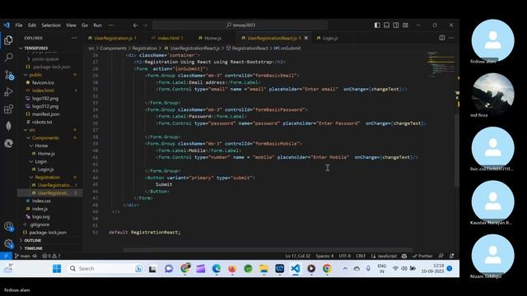This screenshot has width=527, height=296.
Task: Open the Selection menu
Action: (51, 25)
